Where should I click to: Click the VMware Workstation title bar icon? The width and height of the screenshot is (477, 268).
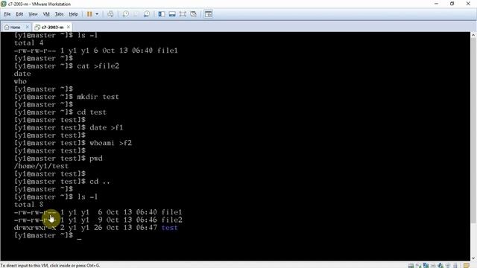3,4
